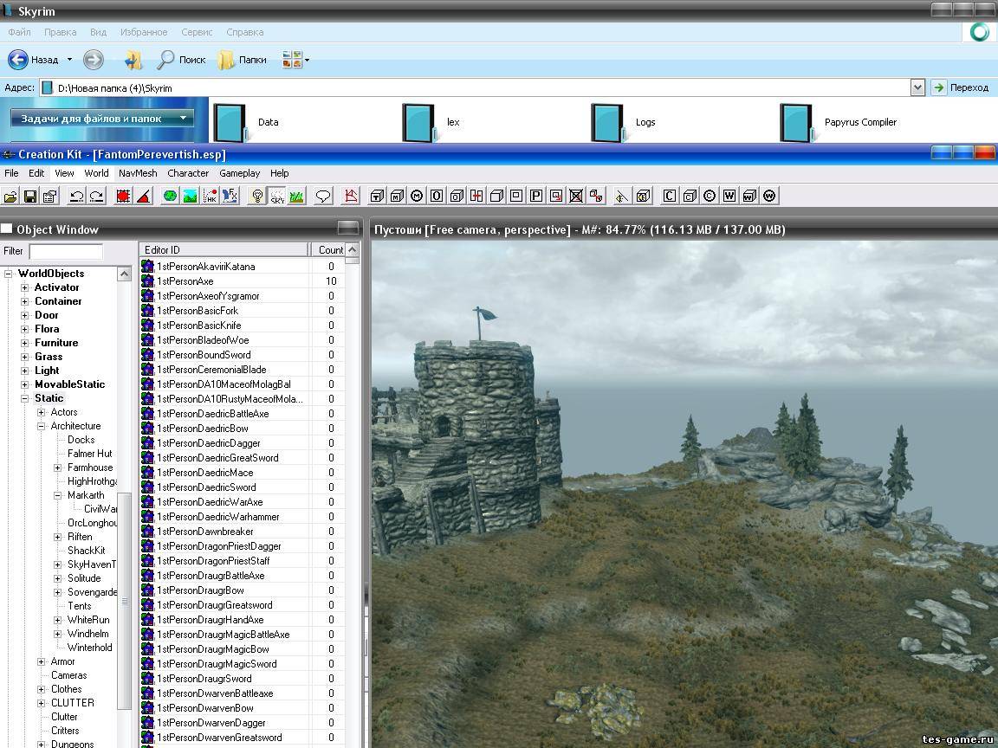This screenshot has height=748, width=998.
Task: Open the World heightmap globe icon
Action: (x=170, y=197)
